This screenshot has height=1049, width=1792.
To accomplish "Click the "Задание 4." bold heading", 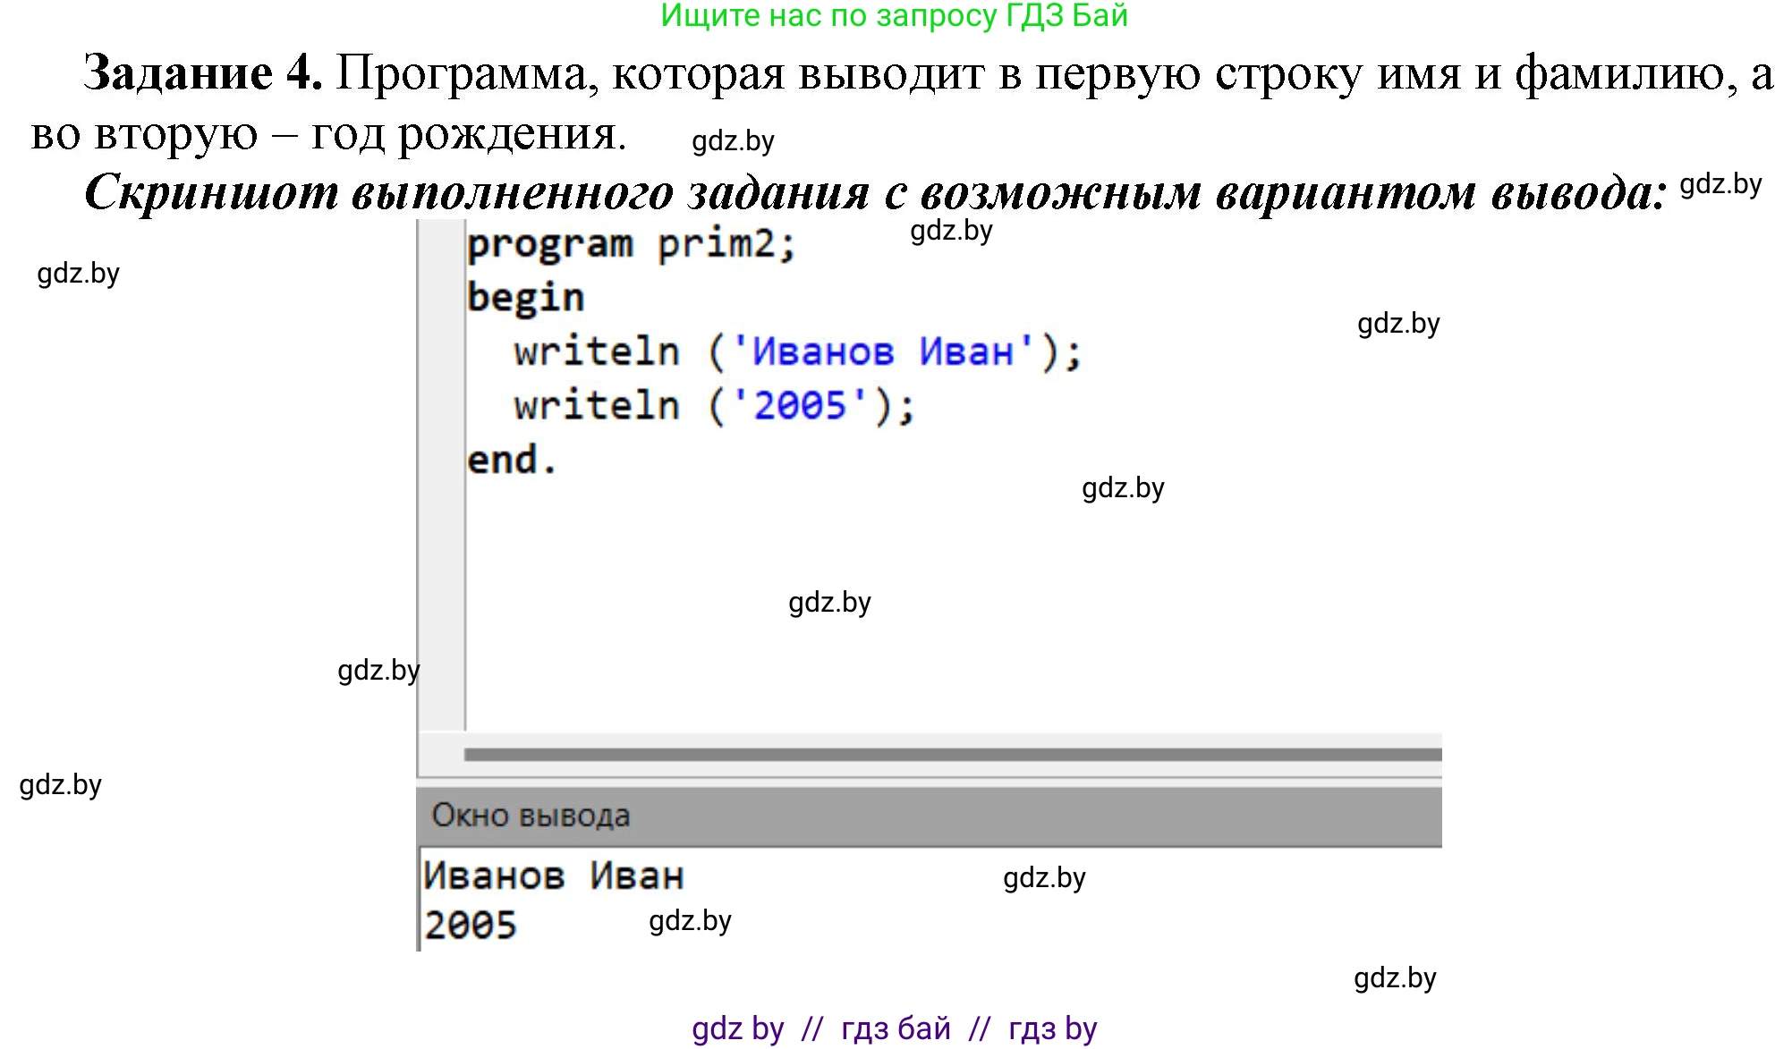I will tap(202, 73).
